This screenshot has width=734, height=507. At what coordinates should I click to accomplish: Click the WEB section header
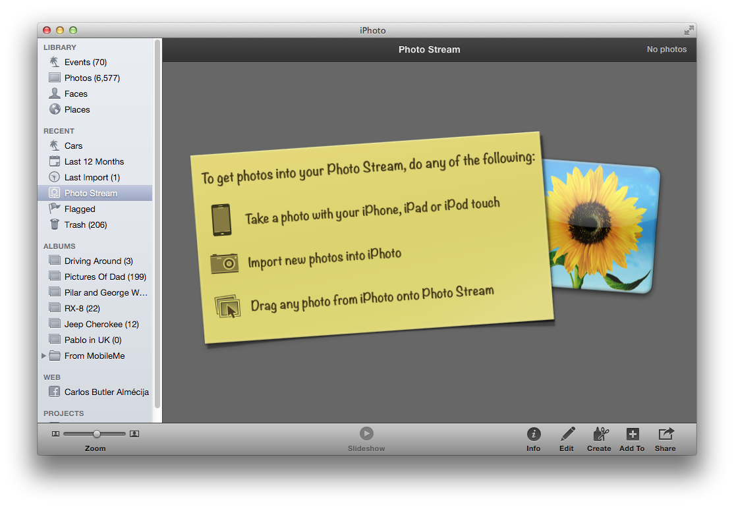click(x=52, y=377)
